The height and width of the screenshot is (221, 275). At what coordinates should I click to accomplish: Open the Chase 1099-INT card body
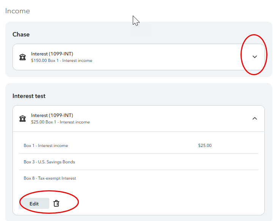point(138,57)
